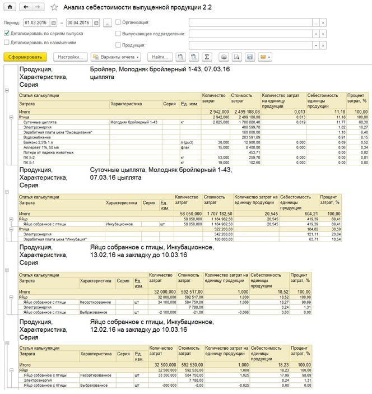This screenshot has width=372, height=394.
Task: Select 'Потери от падежа животных' row
Action: point(193,152)
